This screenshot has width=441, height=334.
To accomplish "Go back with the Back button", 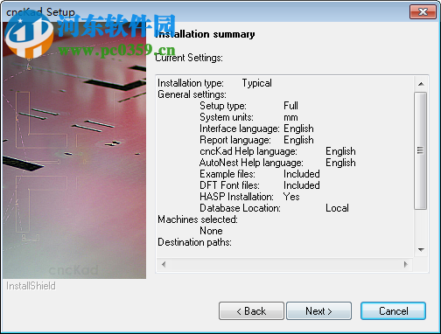I will pyautogui.click(x=251, y=311).
